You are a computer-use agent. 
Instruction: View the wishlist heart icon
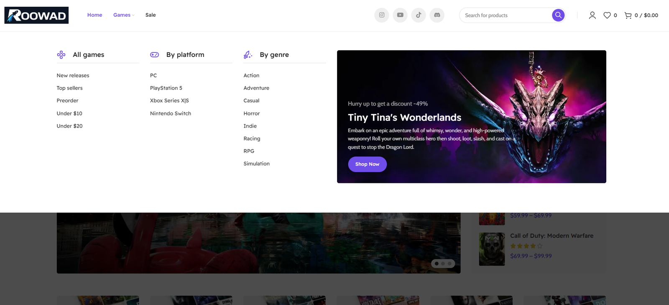pos(607,15)
